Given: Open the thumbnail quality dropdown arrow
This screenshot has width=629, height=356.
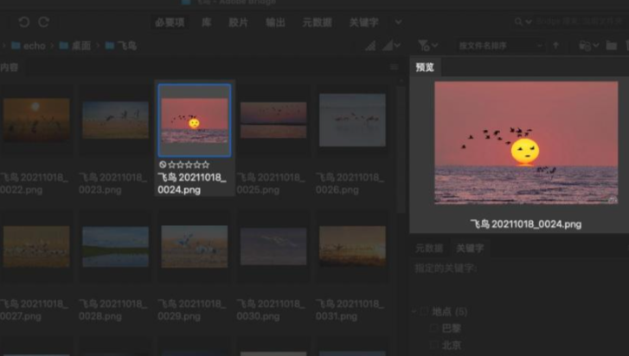Looking at the screenshot, I should [397, 46].
